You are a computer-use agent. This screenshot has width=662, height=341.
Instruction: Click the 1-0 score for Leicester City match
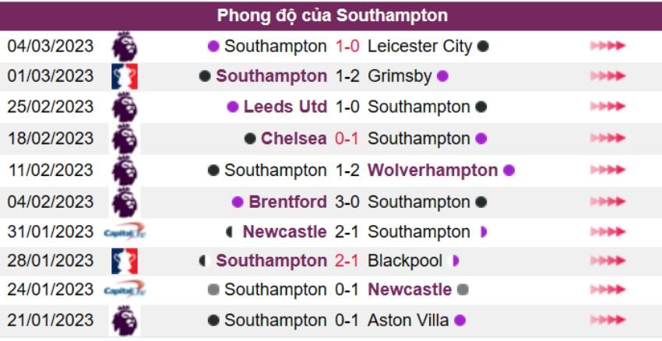coord(347,46)
